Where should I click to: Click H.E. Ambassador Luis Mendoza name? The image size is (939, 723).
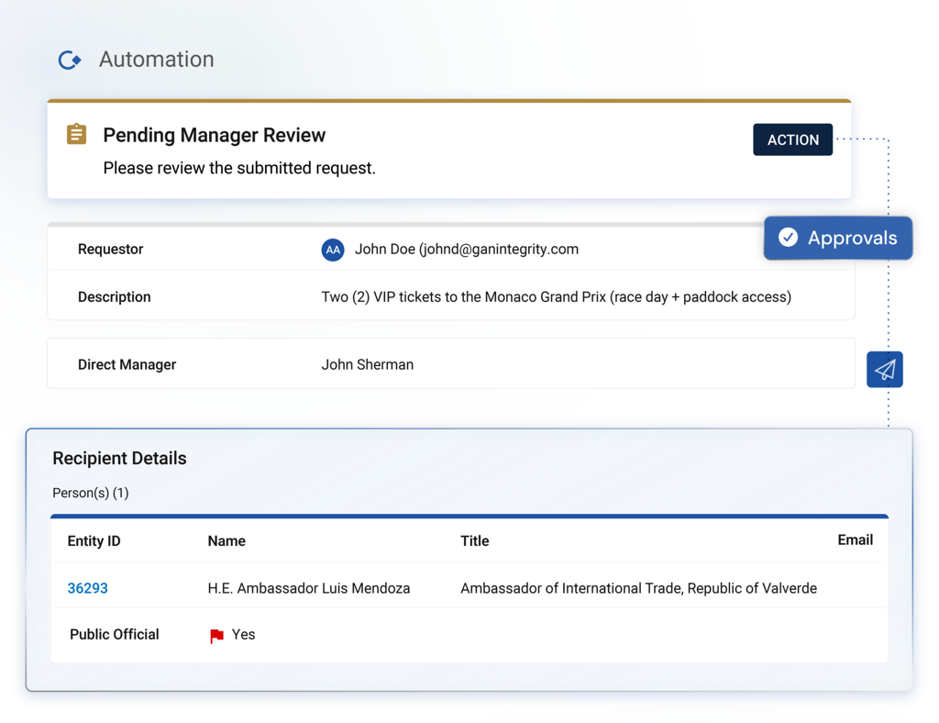click(309, 588)
